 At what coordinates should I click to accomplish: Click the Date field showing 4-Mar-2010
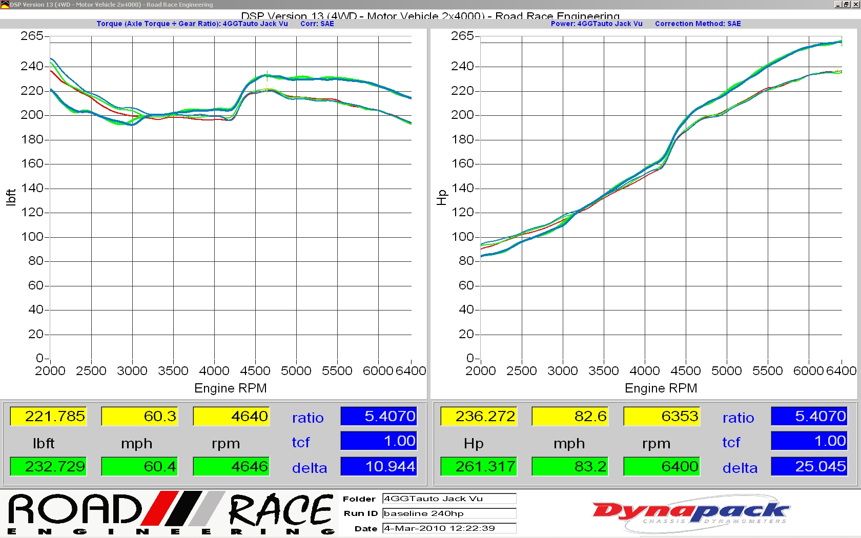coord(449,528)
